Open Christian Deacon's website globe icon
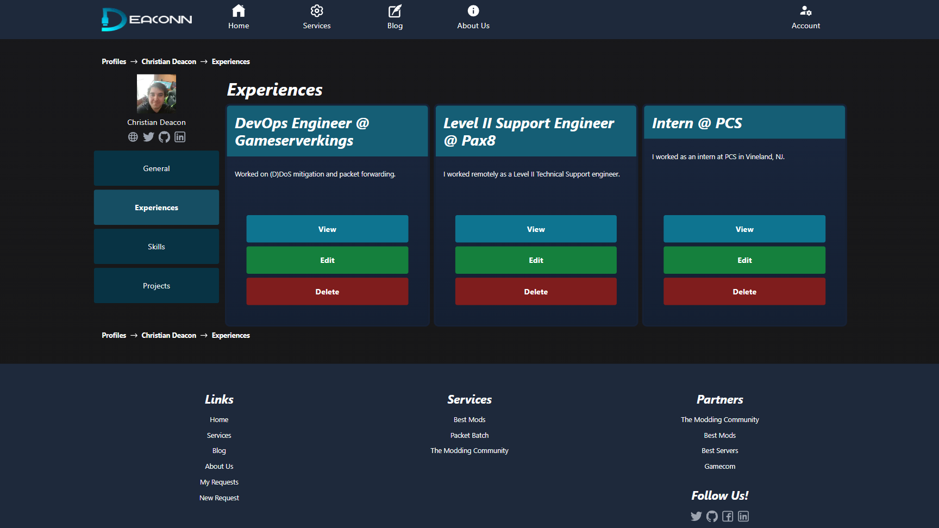This screenshot has height=528, width=939. click(x=133, y=137)
